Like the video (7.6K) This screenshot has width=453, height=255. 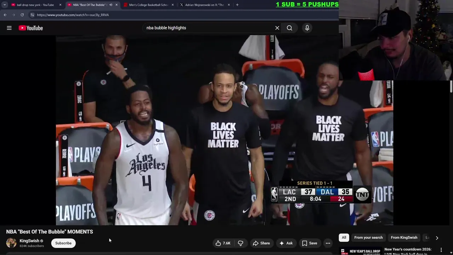223,243
